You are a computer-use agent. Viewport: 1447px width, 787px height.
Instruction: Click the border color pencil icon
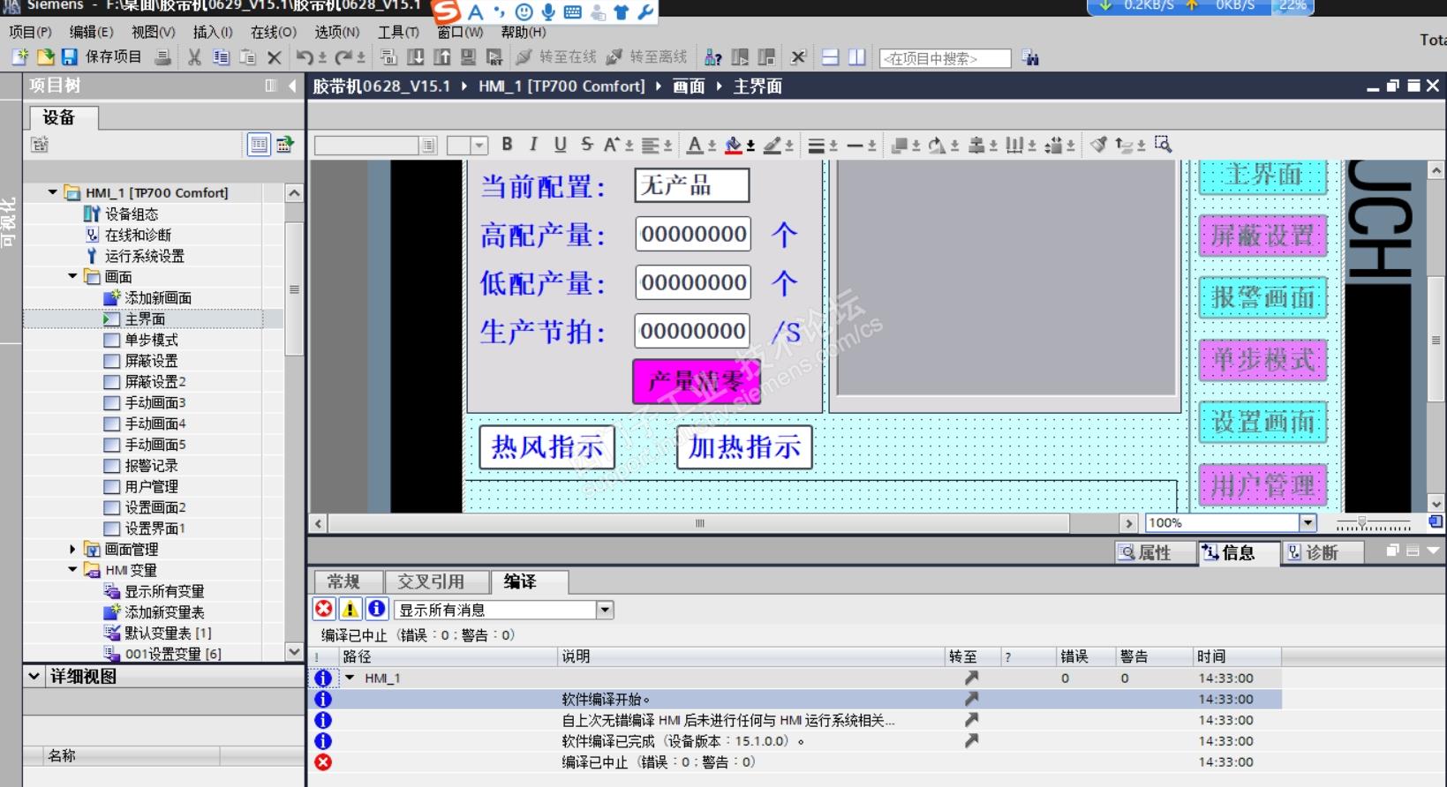[772, 145]
